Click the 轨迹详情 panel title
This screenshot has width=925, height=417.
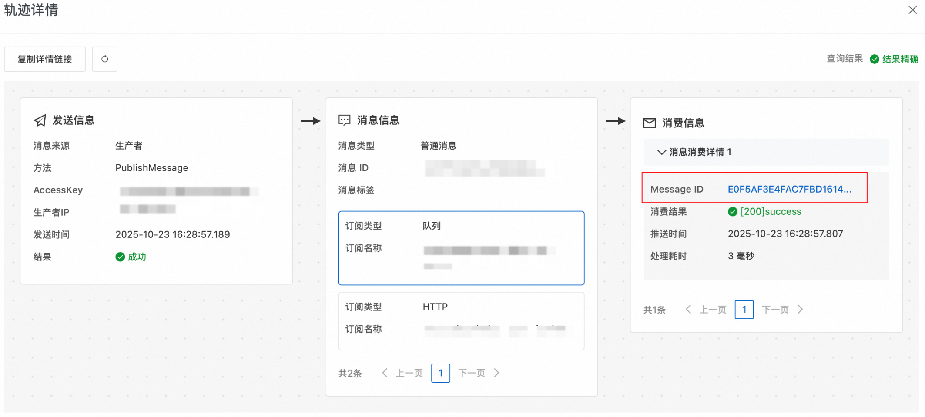pos(31,10)
